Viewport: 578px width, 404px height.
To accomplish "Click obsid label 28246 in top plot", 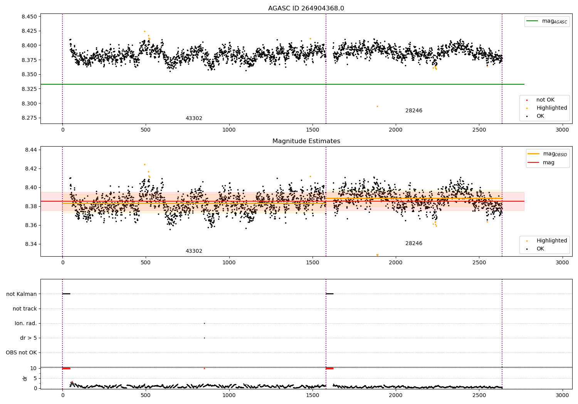I will point(414,111).
